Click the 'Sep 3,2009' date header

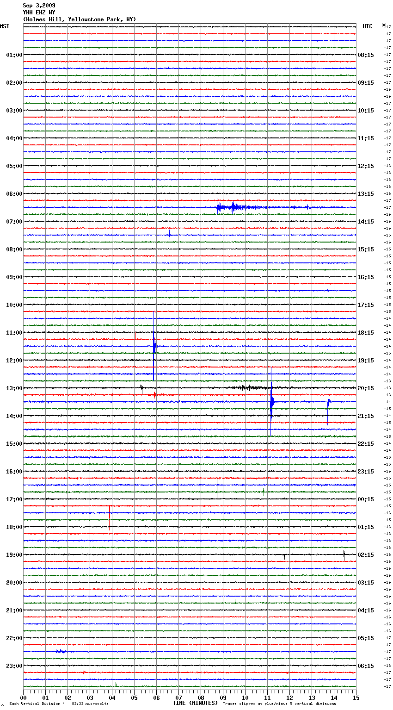click(39, 6)
